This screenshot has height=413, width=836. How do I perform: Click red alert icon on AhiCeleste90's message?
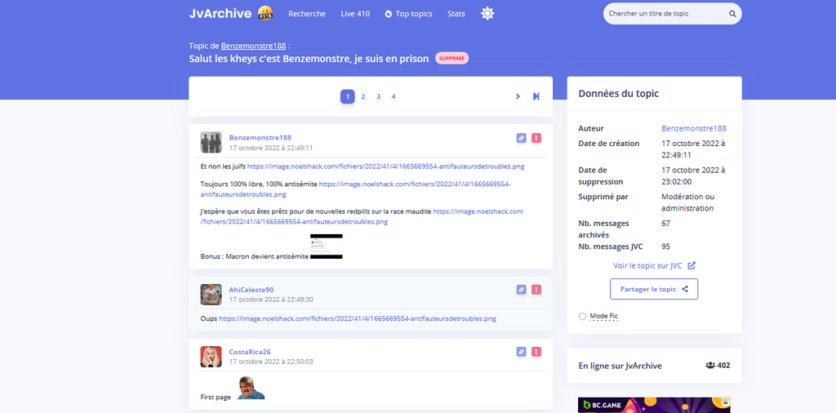pyautogui.click(x=536, y=289)
